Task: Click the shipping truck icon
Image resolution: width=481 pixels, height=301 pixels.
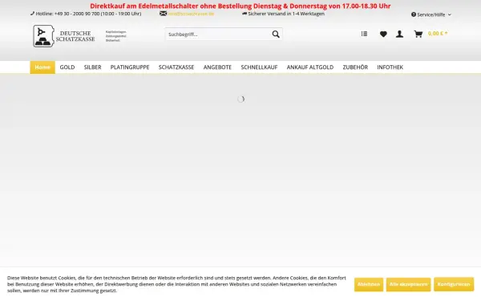Action: tap(245, 14)
